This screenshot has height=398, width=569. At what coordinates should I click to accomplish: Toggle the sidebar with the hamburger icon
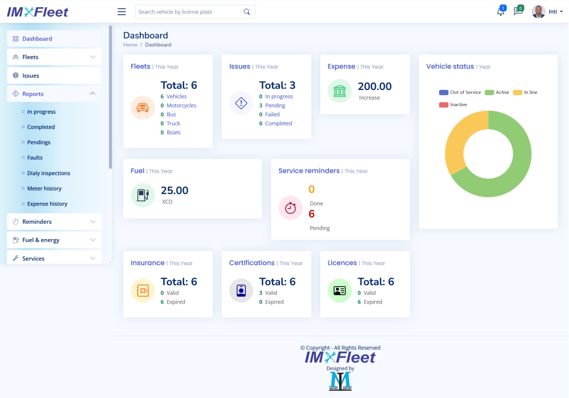coord(121,11)
